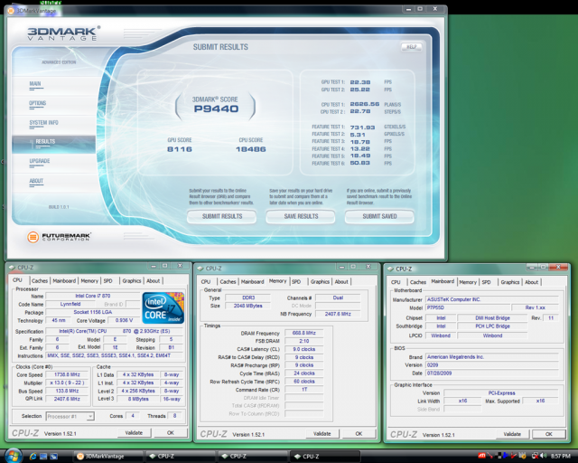The height and width of the screenshot is (463, 578).
Task: Switch to Memory tab in CPU-Z CPU window
Action: click(x=89, y=281)
